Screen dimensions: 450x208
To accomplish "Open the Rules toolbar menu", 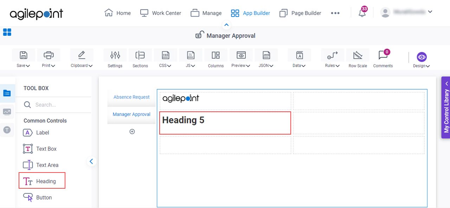I will coord(332,58).
